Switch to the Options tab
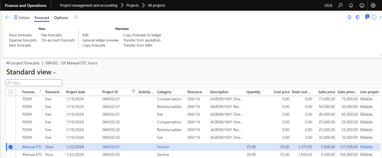This screenshot has height=158, width=382. (x=61, y=18)
